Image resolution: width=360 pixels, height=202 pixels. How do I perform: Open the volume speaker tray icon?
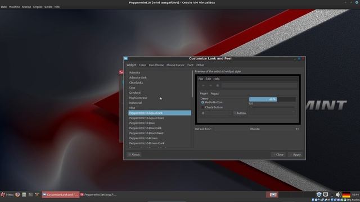(338, 195)
